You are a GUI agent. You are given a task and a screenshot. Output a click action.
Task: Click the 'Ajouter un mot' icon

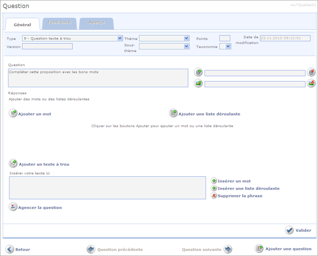coord(13,114)
